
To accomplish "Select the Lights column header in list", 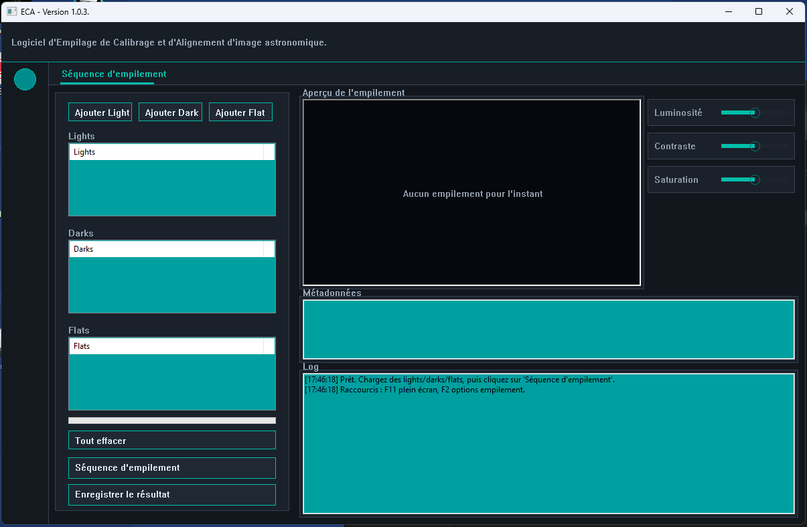I will [166, 152].
